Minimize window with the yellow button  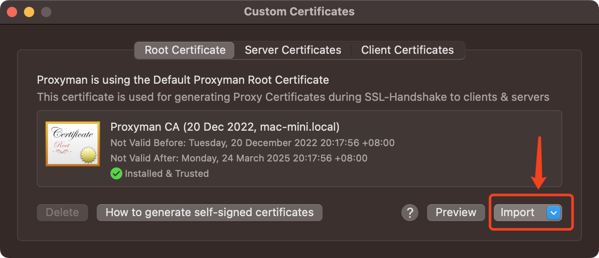(29, 12)
